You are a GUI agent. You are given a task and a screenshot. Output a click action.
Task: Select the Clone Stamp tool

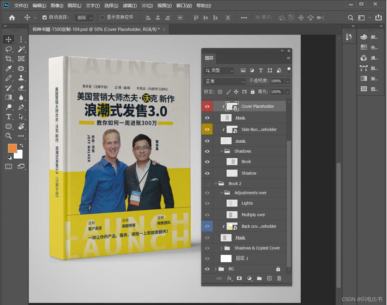click(x=21, y=78)
